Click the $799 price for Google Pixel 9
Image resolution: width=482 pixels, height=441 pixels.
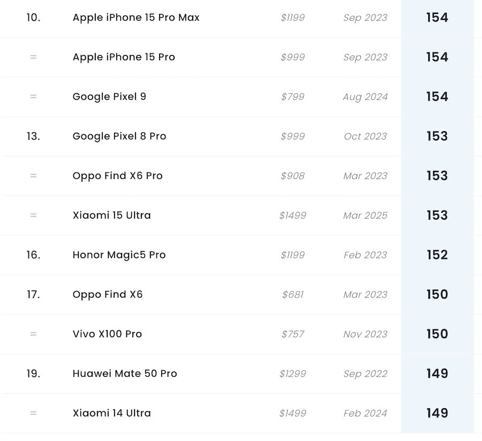point(293,97)
